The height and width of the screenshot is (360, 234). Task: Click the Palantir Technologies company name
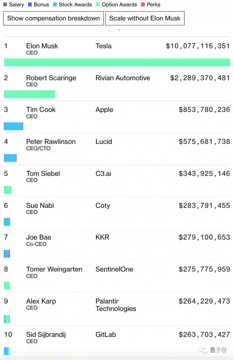(115, 305)
